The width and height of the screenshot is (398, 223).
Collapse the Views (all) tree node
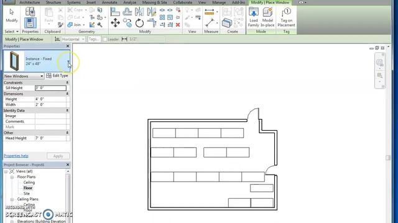click(6, 172)
